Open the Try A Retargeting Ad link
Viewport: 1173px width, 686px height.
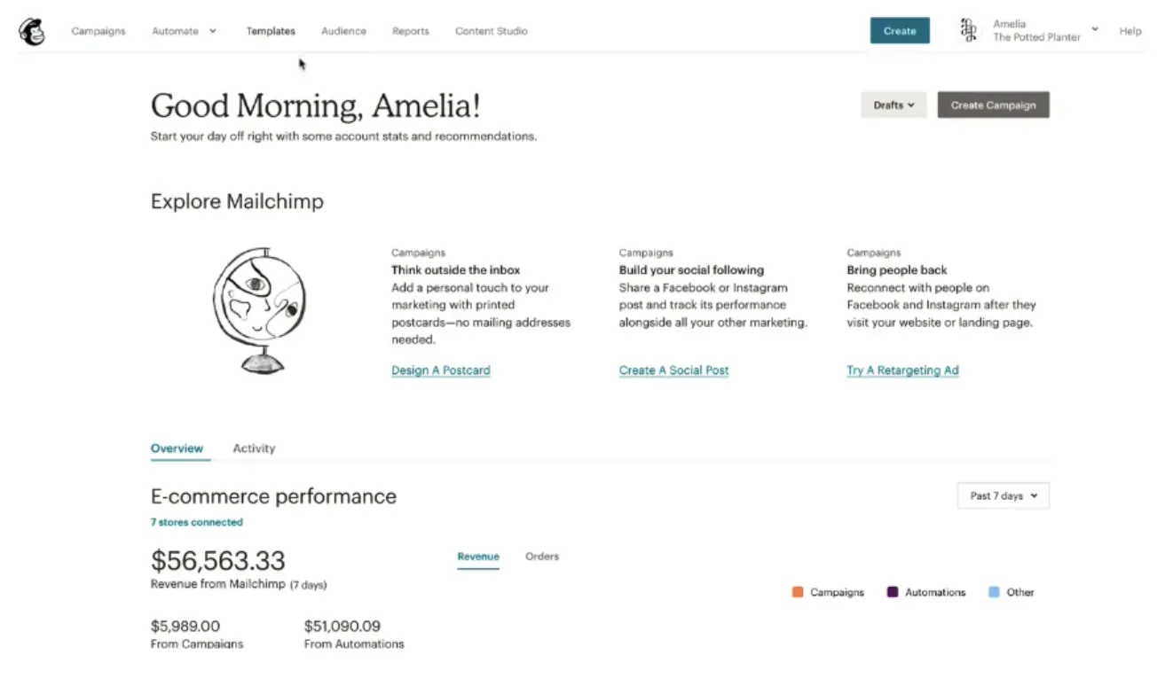click(x=902, y=370)
